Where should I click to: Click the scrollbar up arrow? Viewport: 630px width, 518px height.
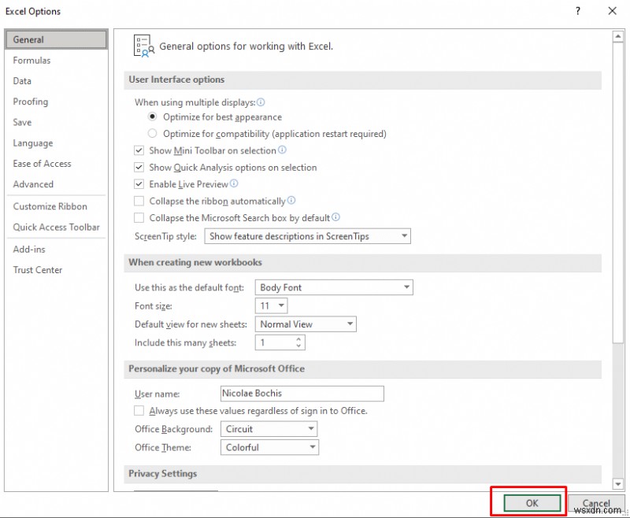(x=618, y=36)
